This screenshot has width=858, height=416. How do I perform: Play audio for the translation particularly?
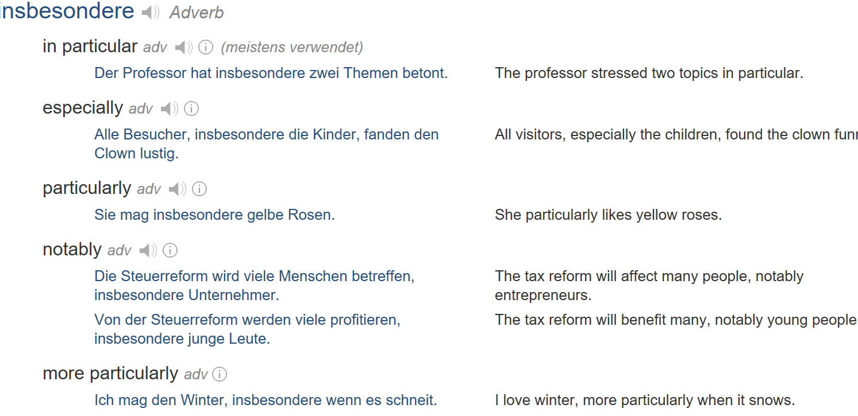(x=176, y=188)
